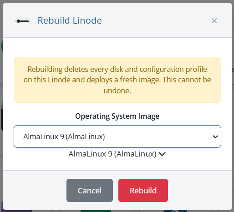Open the Operating System Image dropdown
The image size is (234, 212).
pos(117,136)
